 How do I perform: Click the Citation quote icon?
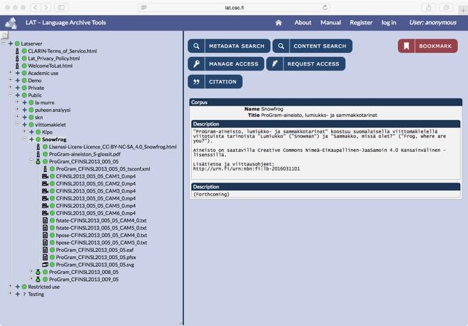click(196, 82)
